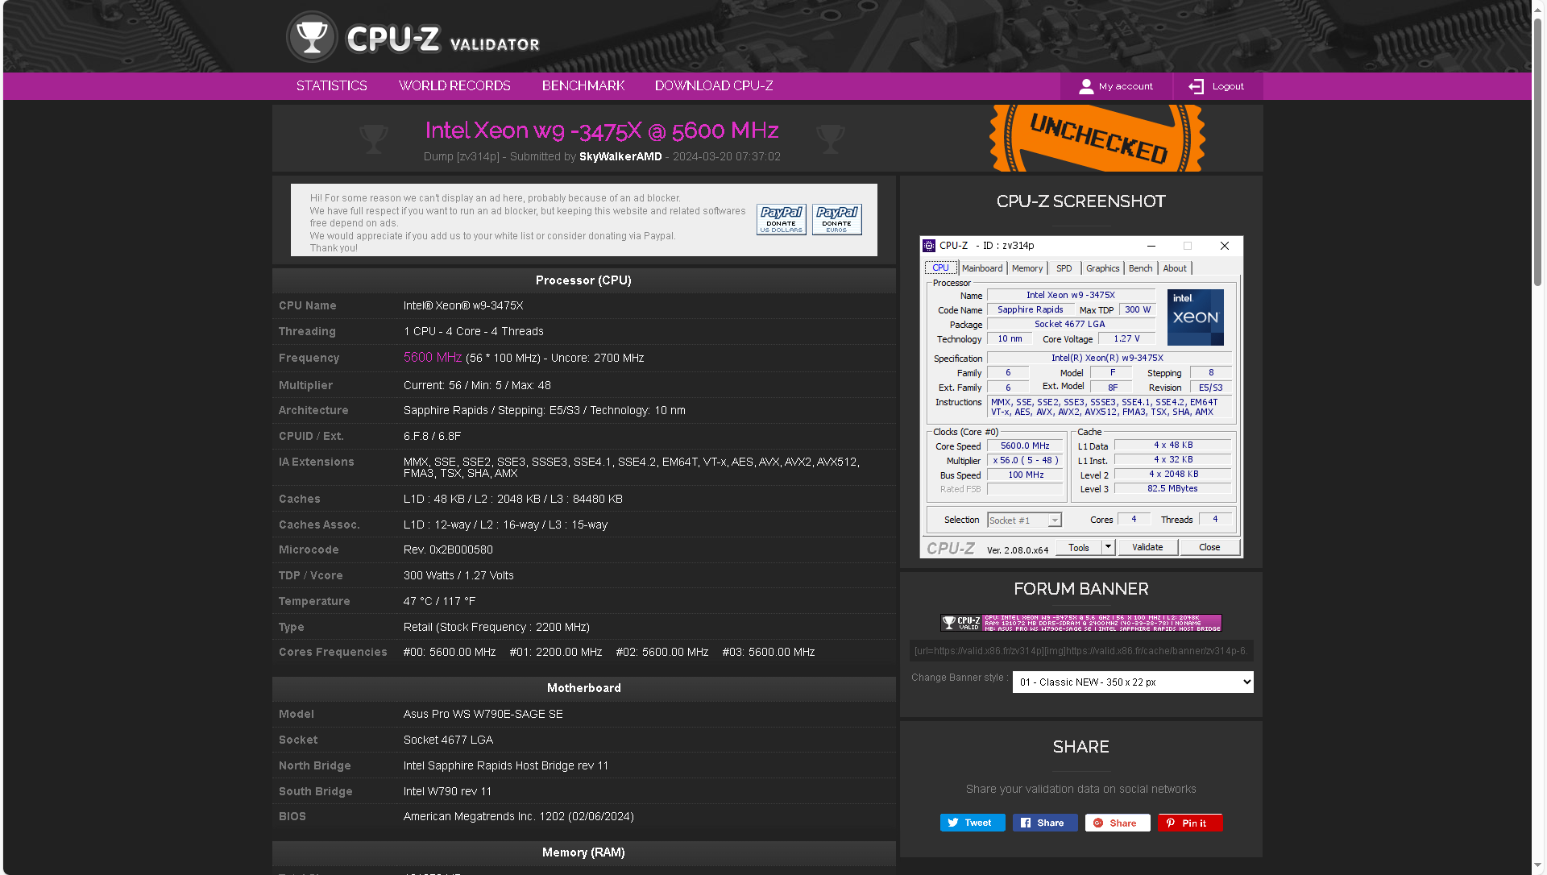Image resolution: width=1547 pixels, height=875 pixels.
Task: Select the SPD tab in CPU-Z screenshot
Action: (1064, 268)
